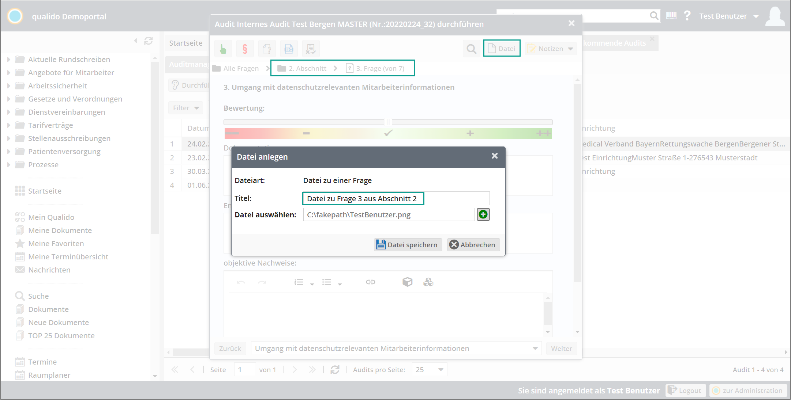Click the refresh icon in pagination bar
Image resolution: width=791 pixels, height=400 pixels.
(x=335, y=370)
